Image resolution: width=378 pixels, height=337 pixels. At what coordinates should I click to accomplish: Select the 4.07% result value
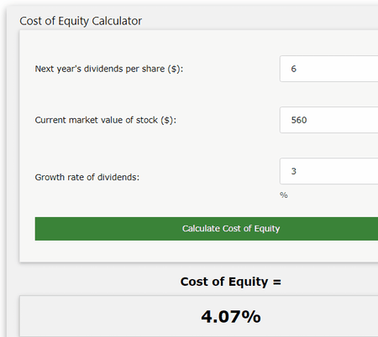[x=231, y=317]
